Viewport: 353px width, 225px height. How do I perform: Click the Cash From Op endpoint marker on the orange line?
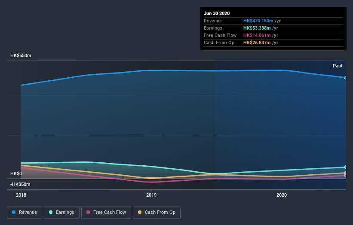pos(345,173)
